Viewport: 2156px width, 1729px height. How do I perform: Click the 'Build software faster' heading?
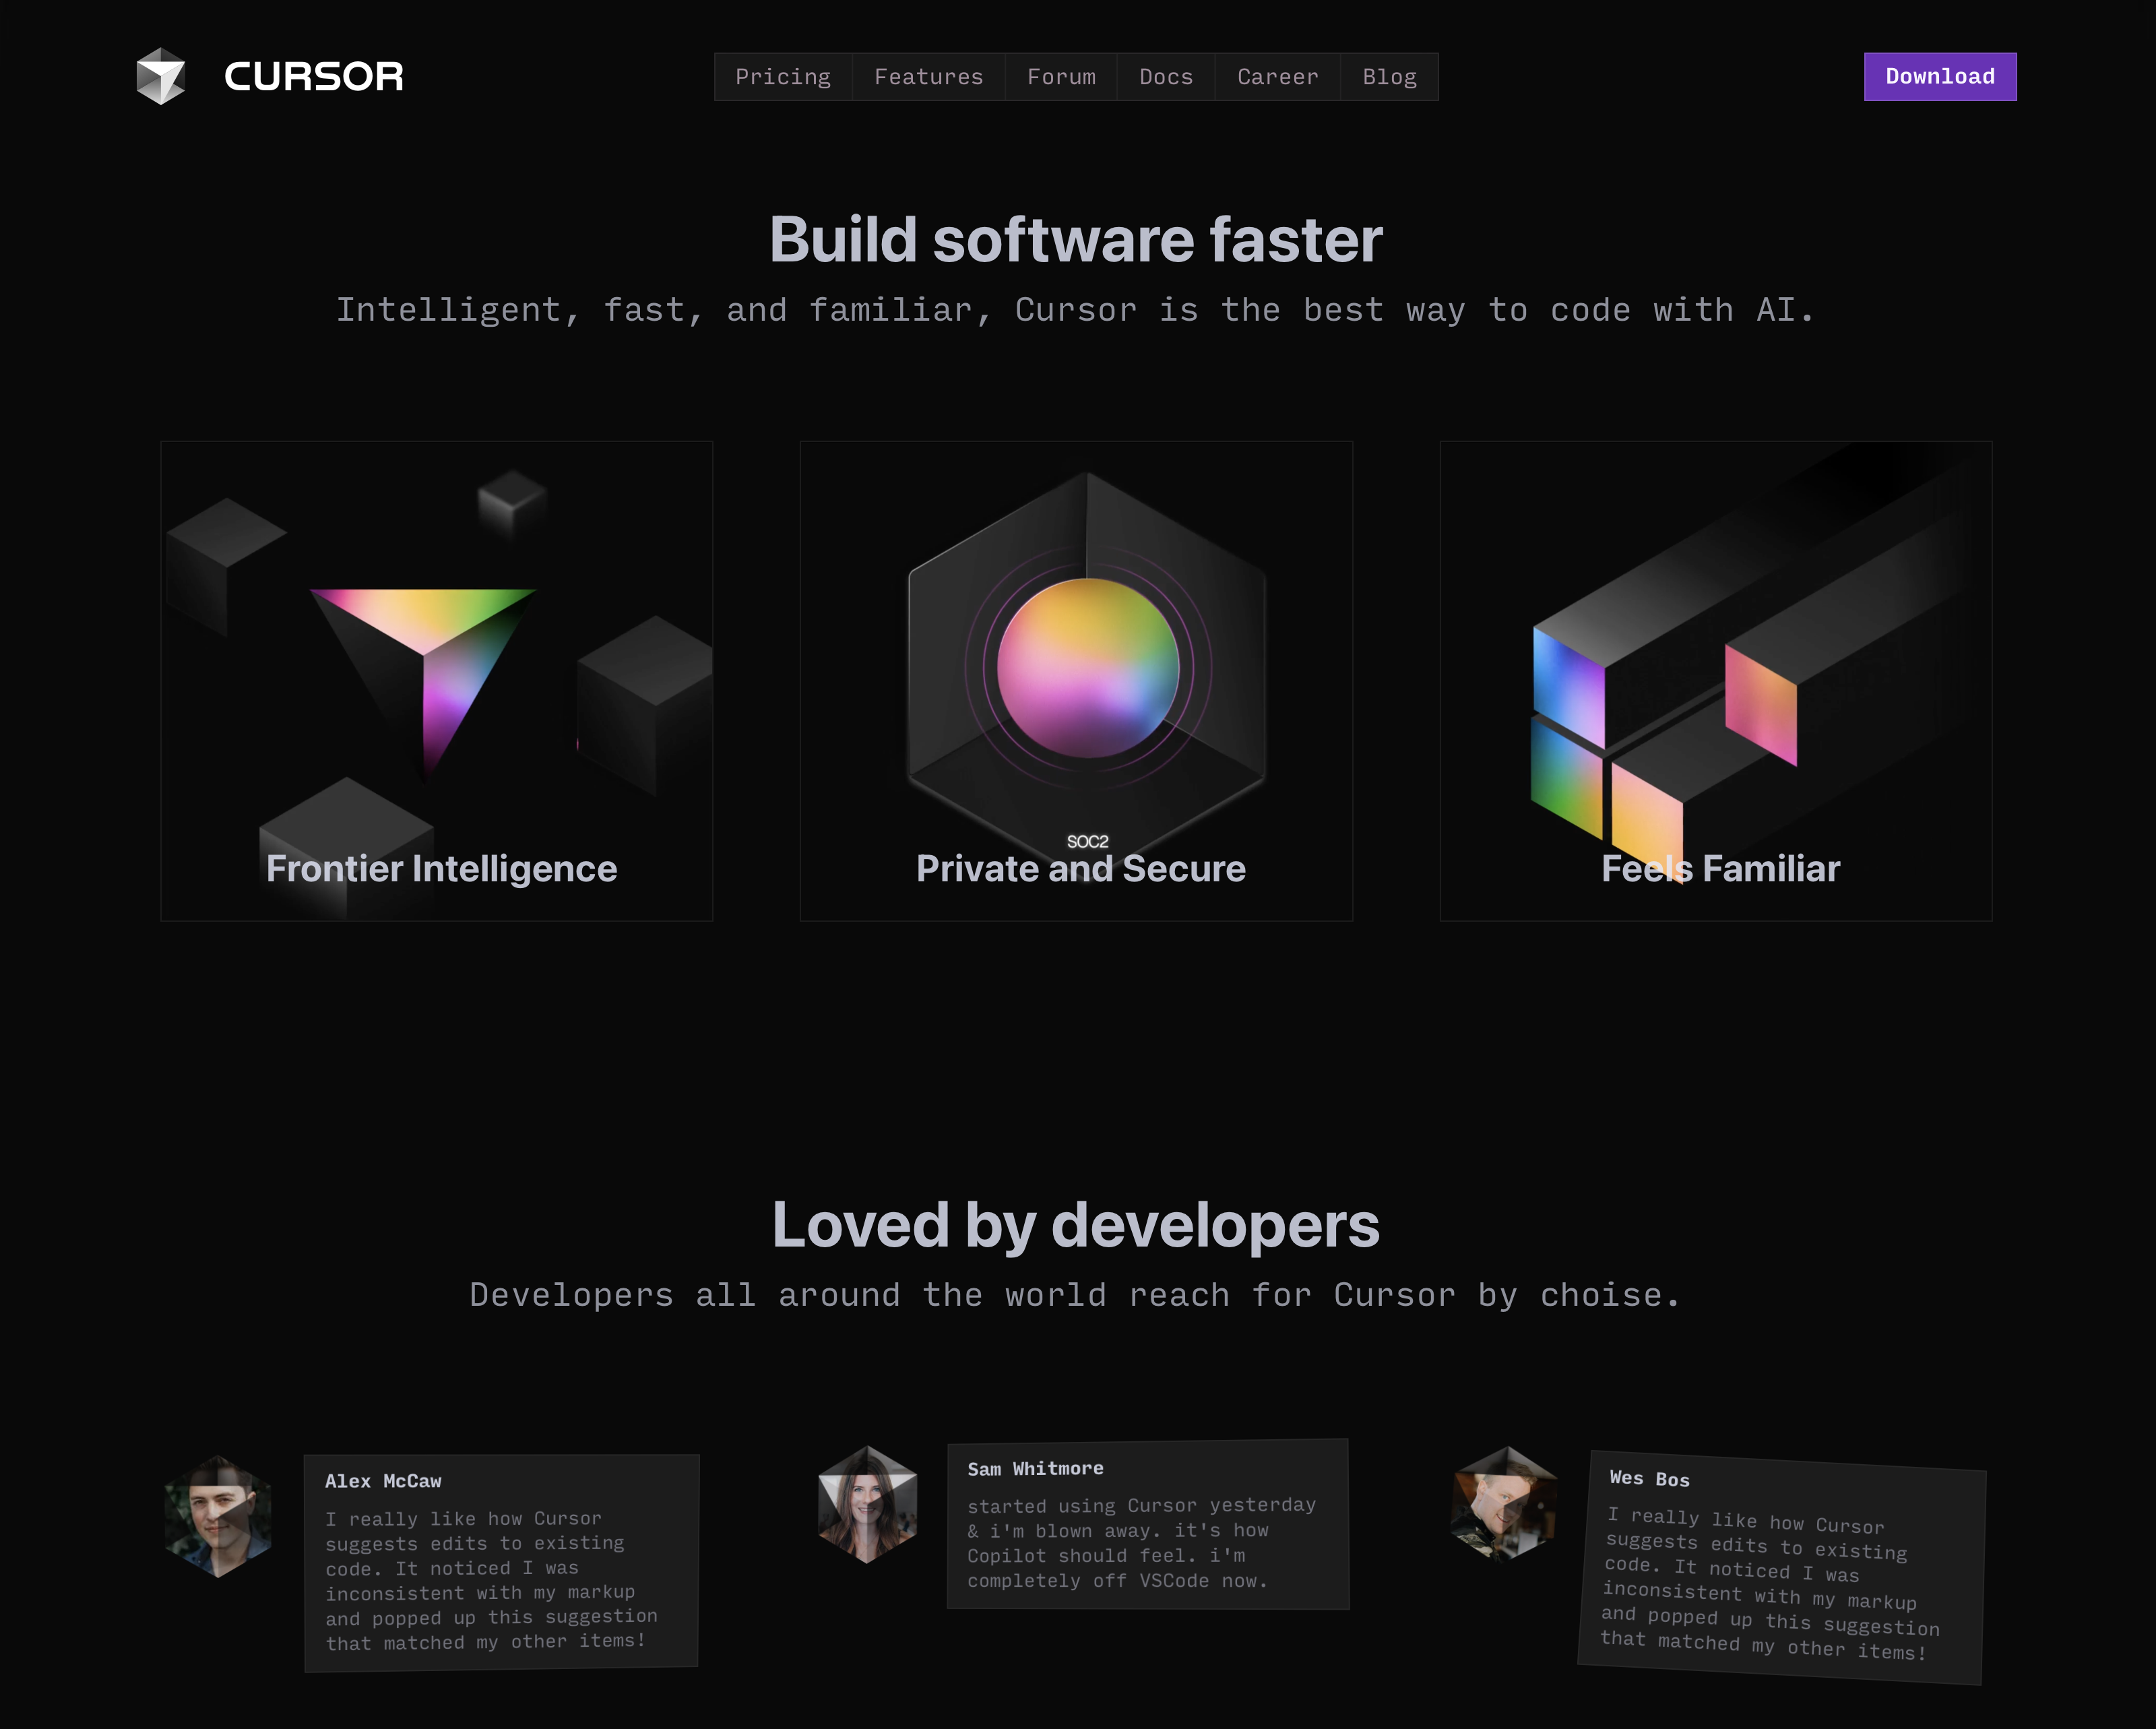[x=1076, y=240]
